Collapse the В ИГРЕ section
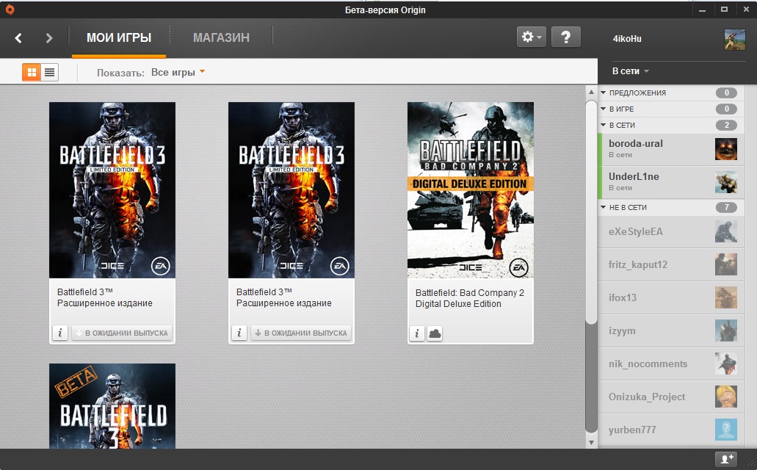Image resolution: width=757 pixels, height=470 pixels. (x=603, y=109)
